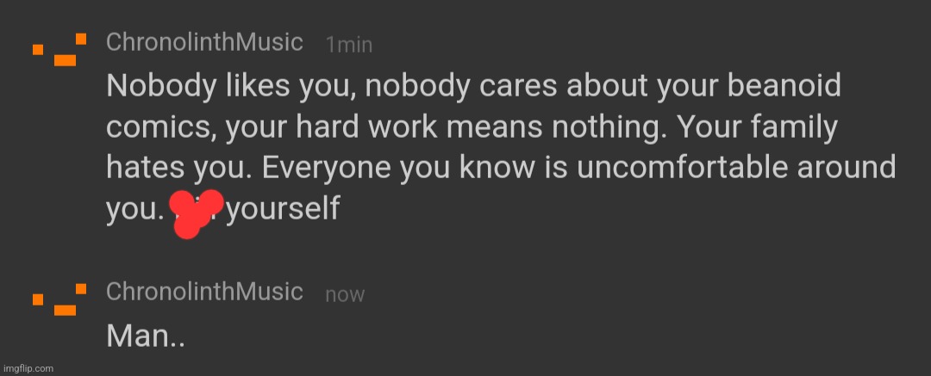This screenshot has width=931, height=376.
Task: Click wide orange bar of second comment's avatar
Action: (66, 310)
